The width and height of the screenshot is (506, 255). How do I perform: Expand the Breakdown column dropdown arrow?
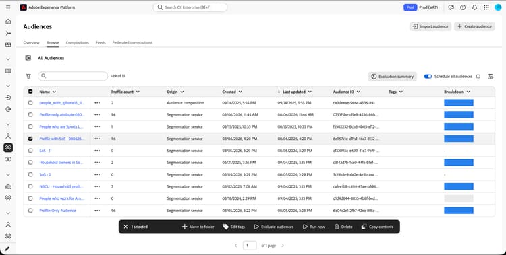click(468, 92)
